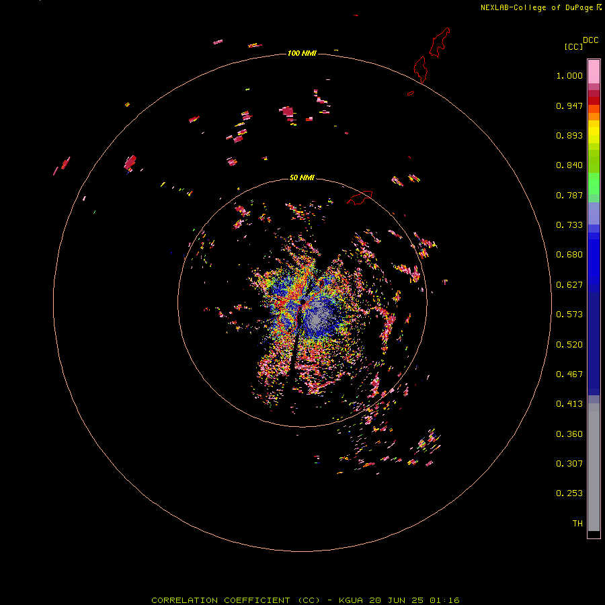
Task: Click the 0.413 scale value
Action: tap(569, 404)
